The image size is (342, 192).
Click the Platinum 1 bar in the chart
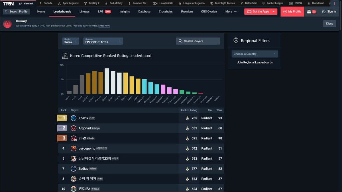click(x=144, y=86)
